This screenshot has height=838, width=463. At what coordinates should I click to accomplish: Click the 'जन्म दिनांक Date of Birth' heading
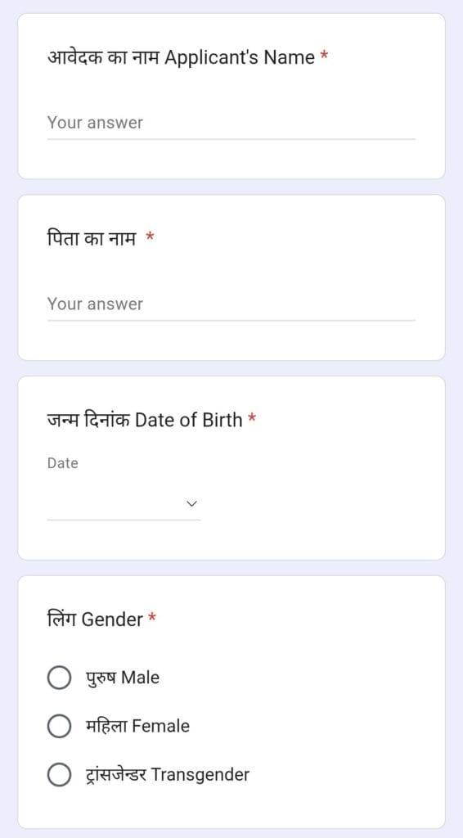click(x=145, y=420)
